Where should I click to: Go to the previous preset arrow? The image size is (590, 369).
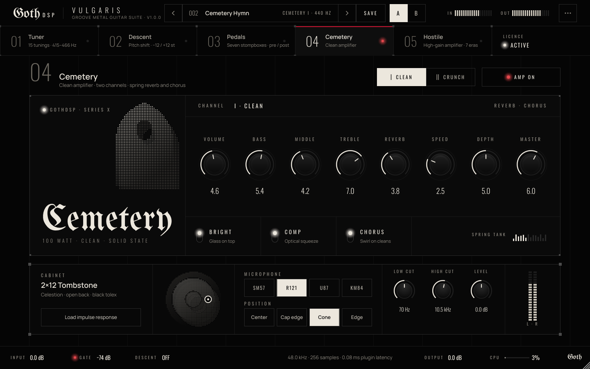tap(173, 13)
